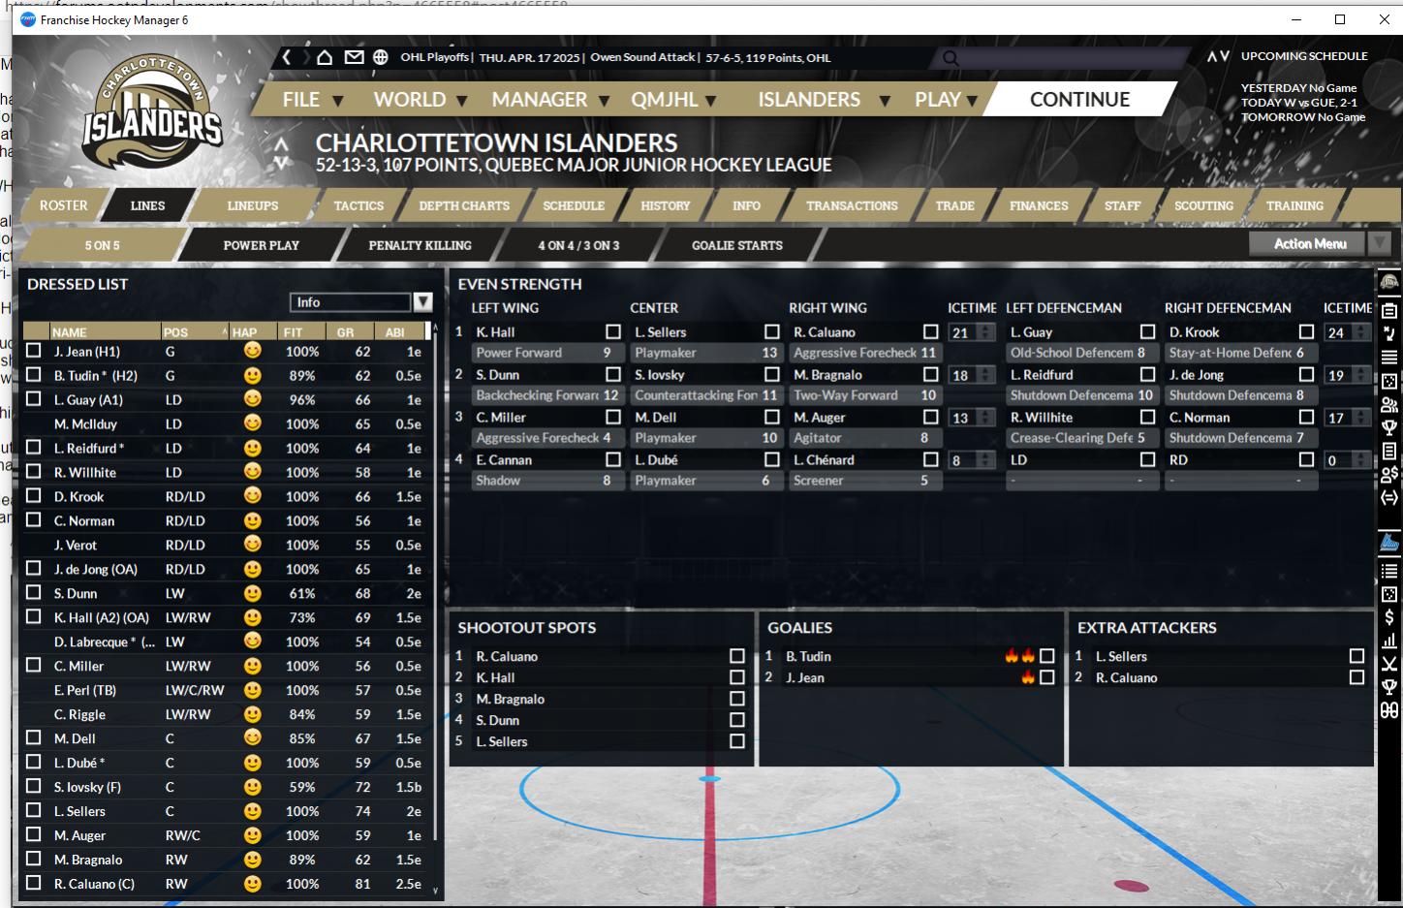Switch to the ROSTER tab
Image resolution: width=1403 pixels, height=908 pixels.
point(63,205)
